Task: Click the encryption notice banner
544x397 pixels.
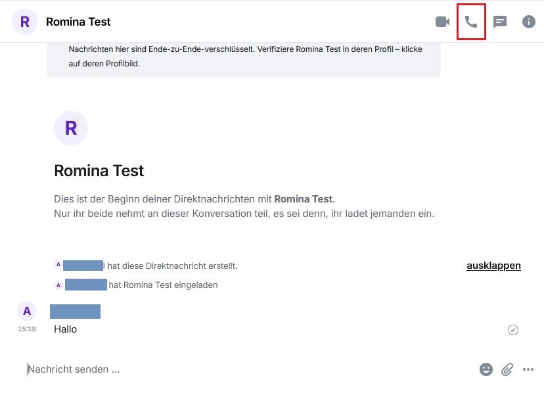Action: click(x=243, y=57)
